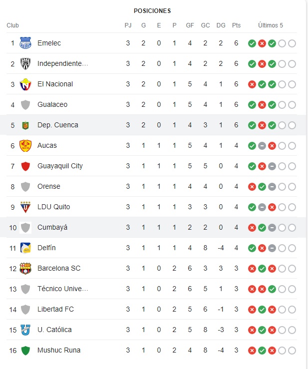Click Emelec's first green win result icon
The width and height of the screenshot is (308, 369).
coord(252,43)
